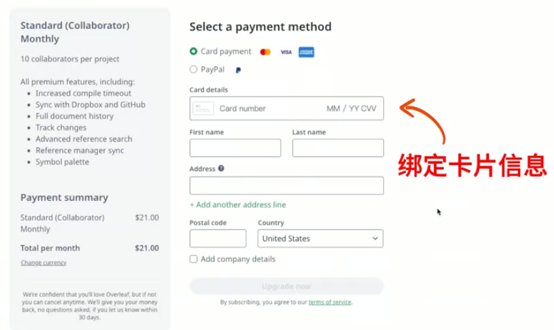Open the terms of service link
The height and width of the screenshot is (330, 554).
click(x=330, y=302)
